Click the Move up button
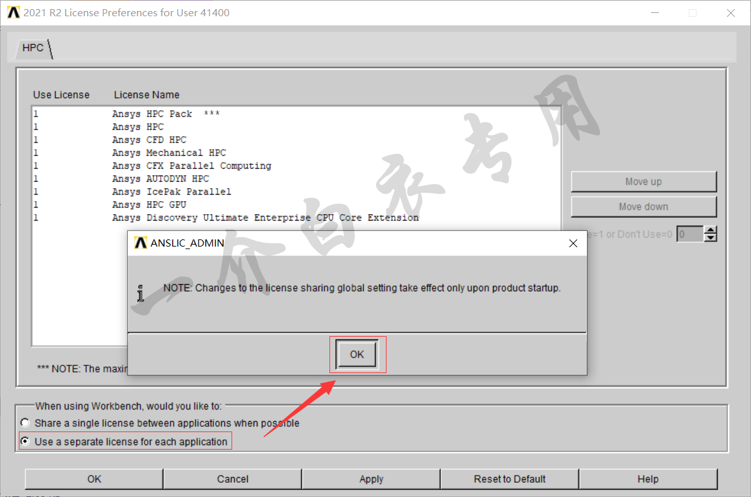The height and width of the screenshot is (497, 751). 644,182
